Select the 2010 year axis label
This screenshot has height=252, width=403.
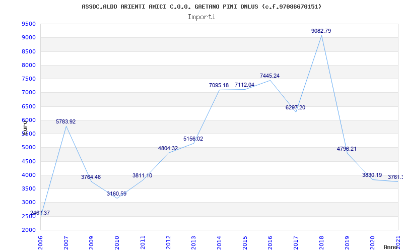point(117,242)
